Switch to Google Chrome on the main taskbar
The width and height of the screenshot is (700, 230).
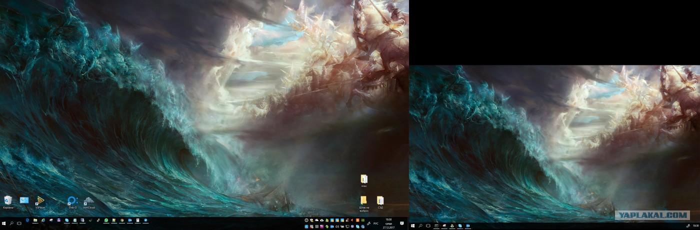(x=122, y=220)
